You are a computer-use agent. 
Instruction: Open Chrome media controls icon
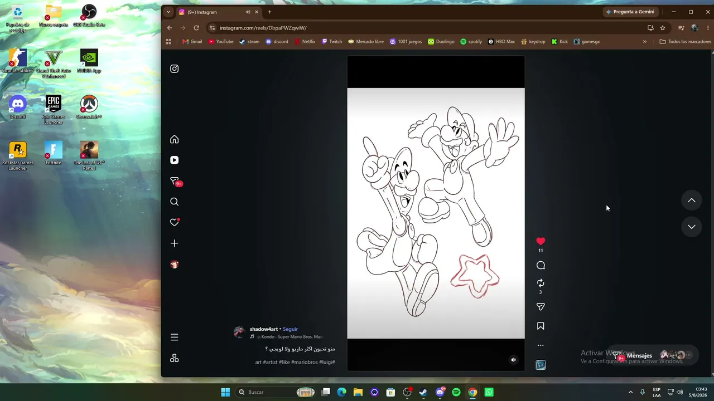click(x=681, y=28)
